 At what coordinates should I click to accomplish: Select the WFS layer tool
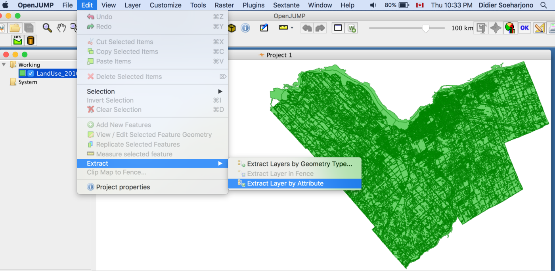tap(17, 40)
